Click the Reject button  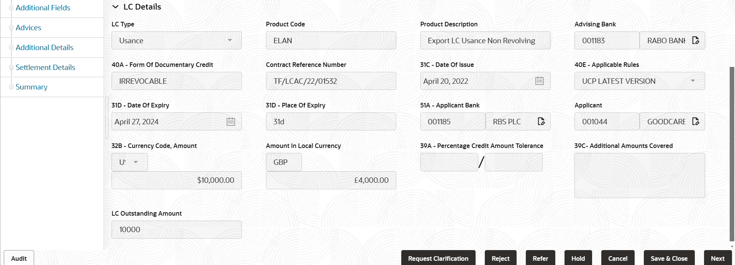point(500,258)
